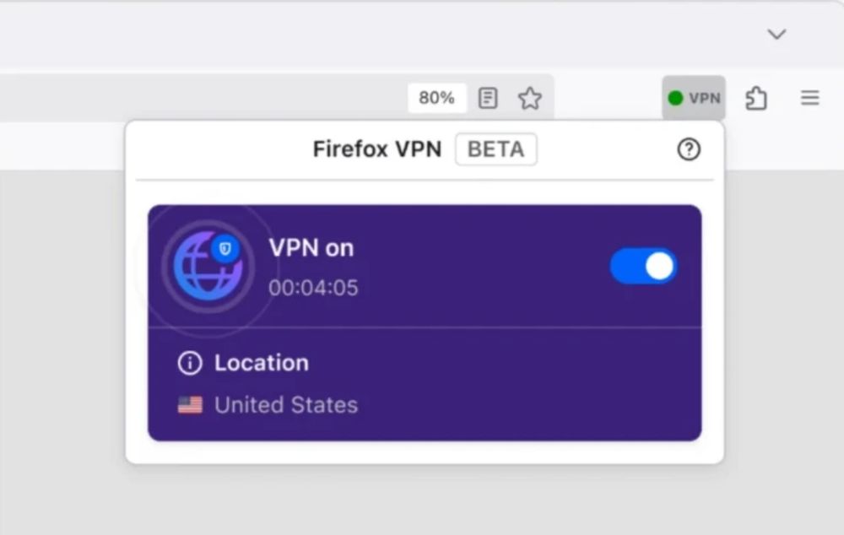Turn off the VPN toggle switch
Viewport: 844px width, 535px height.
point(643,267)
